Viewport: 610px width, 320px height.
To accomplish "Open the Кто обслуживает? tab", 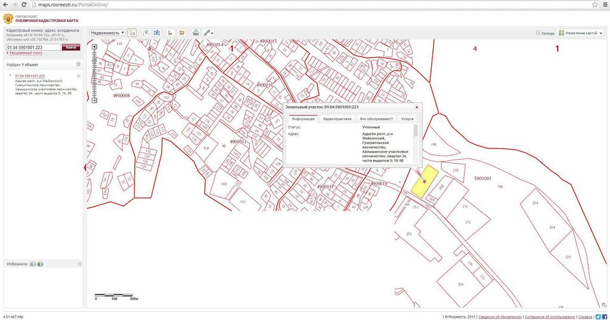I will click(x=376, y=119).
